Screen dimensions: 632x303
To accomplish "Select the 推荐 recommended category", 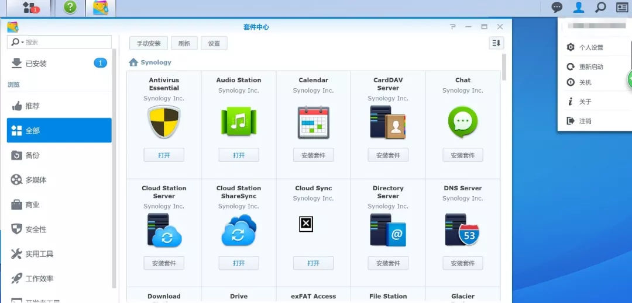I will (59, 106).
